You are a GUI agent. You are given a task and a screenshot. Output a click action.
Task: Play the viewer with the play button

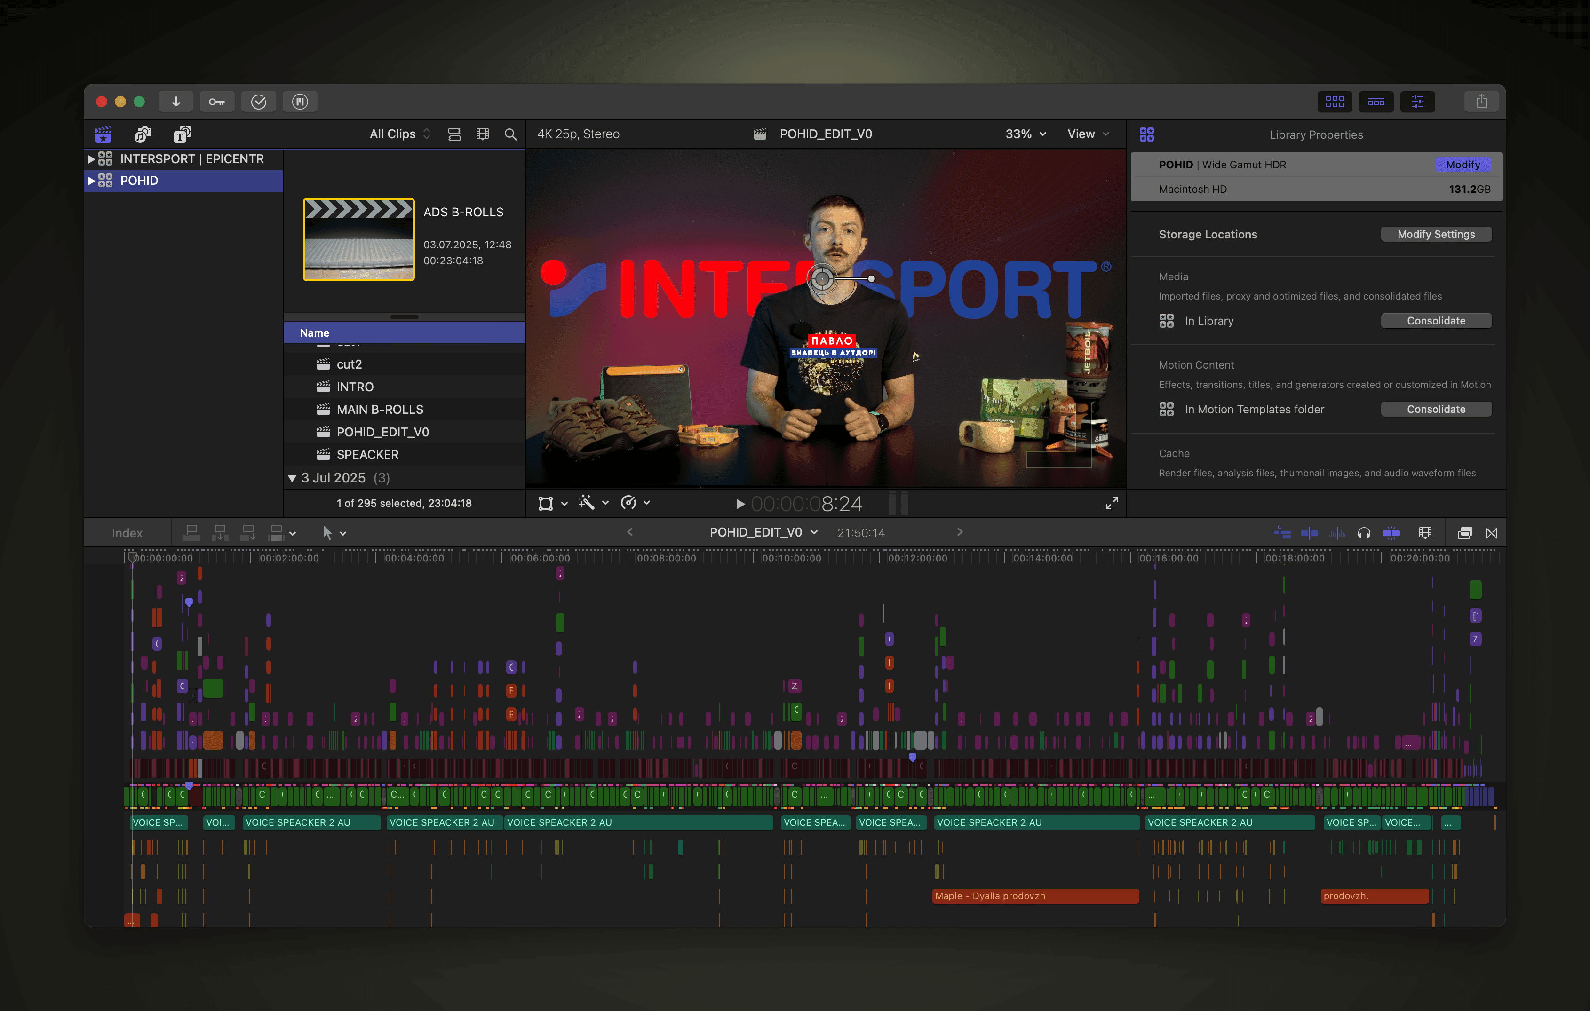point(740,504)
